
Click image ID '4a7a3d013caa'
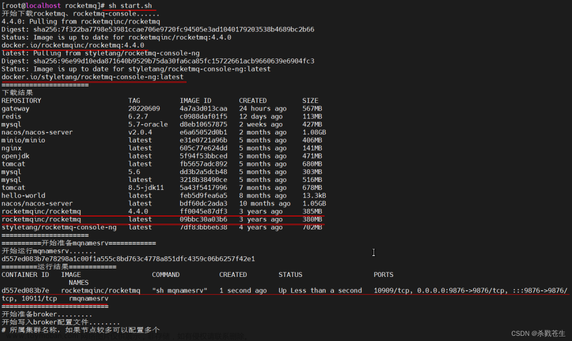pos(203,109)
